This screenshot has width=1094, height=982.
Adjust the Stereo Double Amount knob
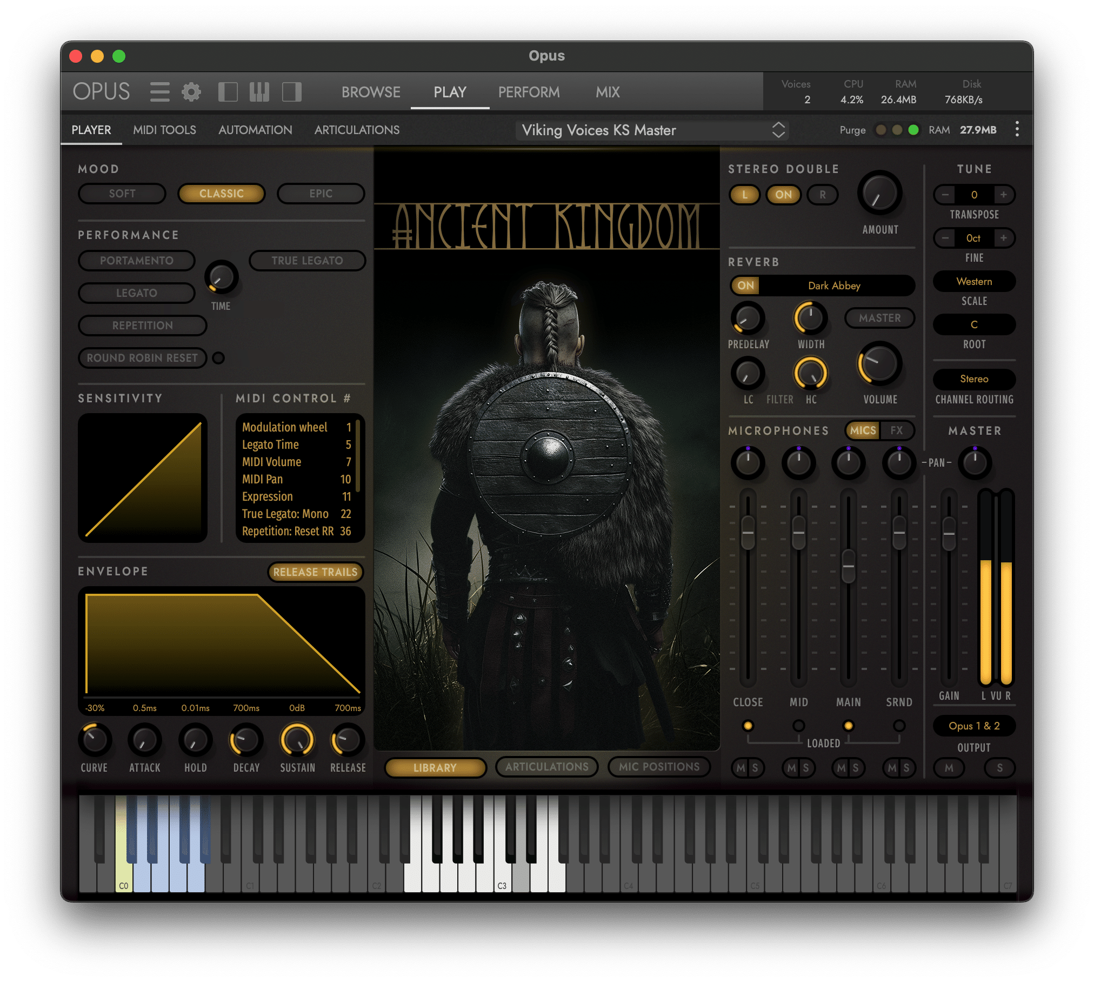point(879,193)
